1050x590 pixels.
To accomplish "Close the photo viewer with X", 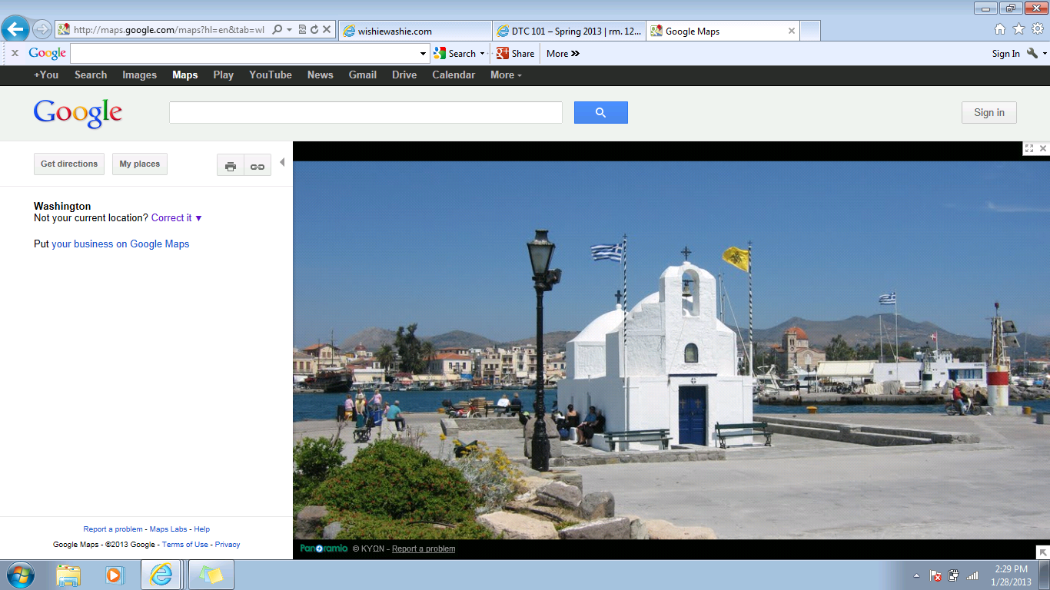I will 1043,148.
